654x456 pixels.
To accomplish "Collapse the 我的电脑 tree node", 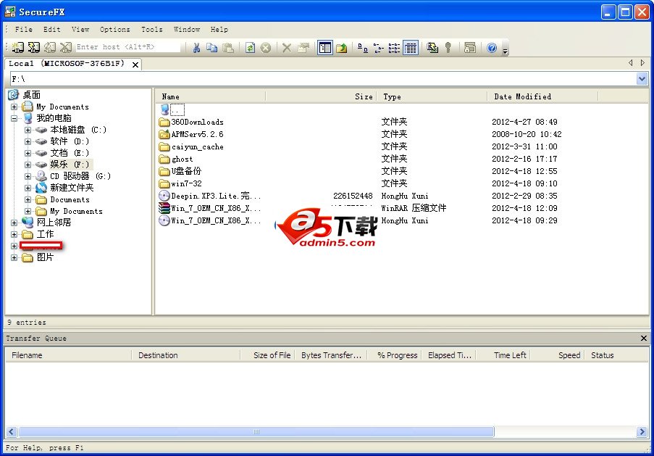I will [x=15, y=118].
